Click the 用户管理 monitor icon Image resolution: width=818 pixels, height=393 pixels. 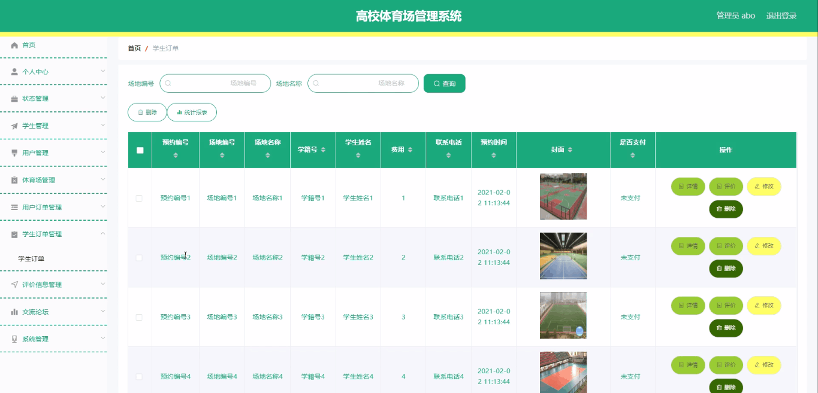(x=13, y=152)
